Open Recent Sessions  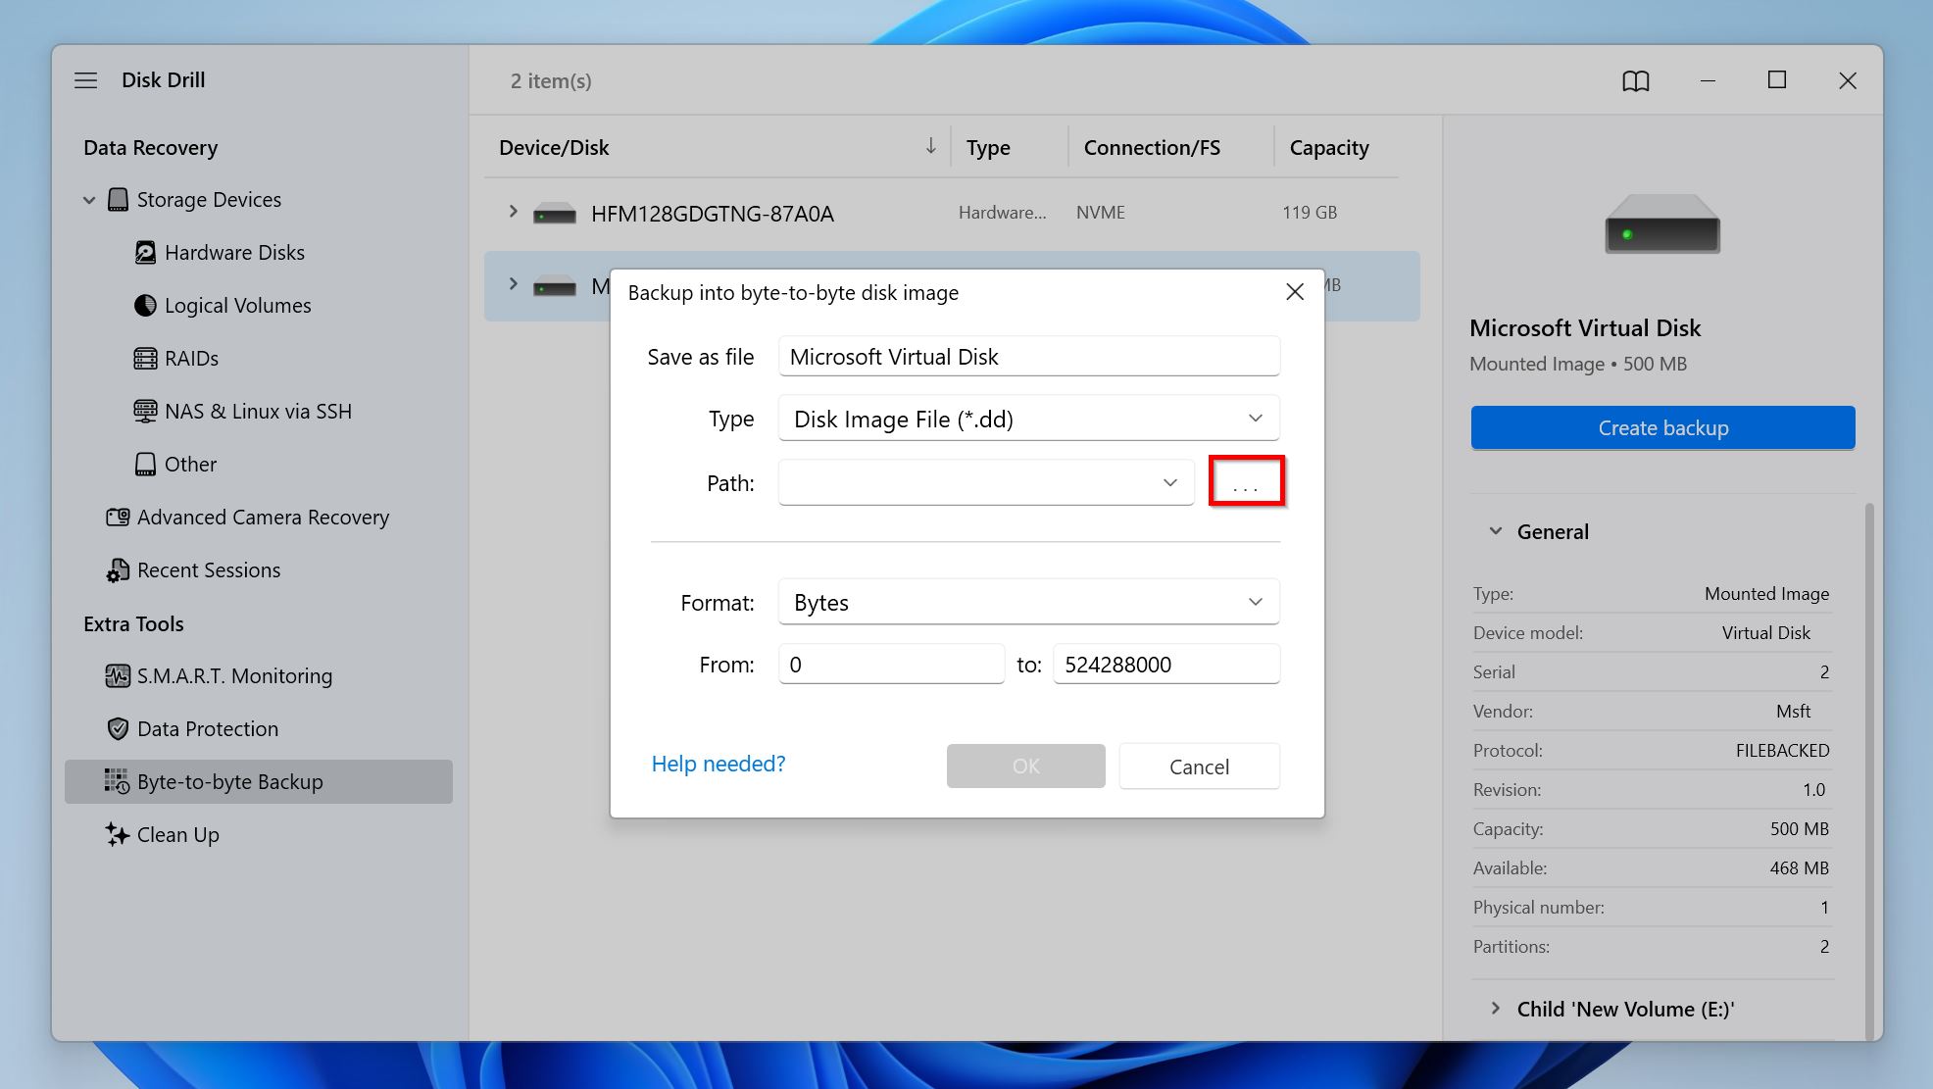(208, 569)
